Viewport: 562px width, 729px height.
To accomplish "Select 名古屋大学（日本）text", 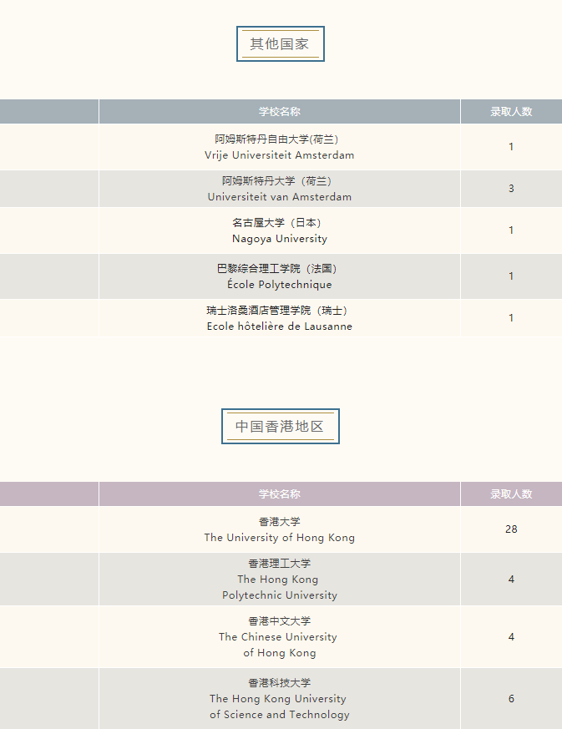I will pos(279,223).
